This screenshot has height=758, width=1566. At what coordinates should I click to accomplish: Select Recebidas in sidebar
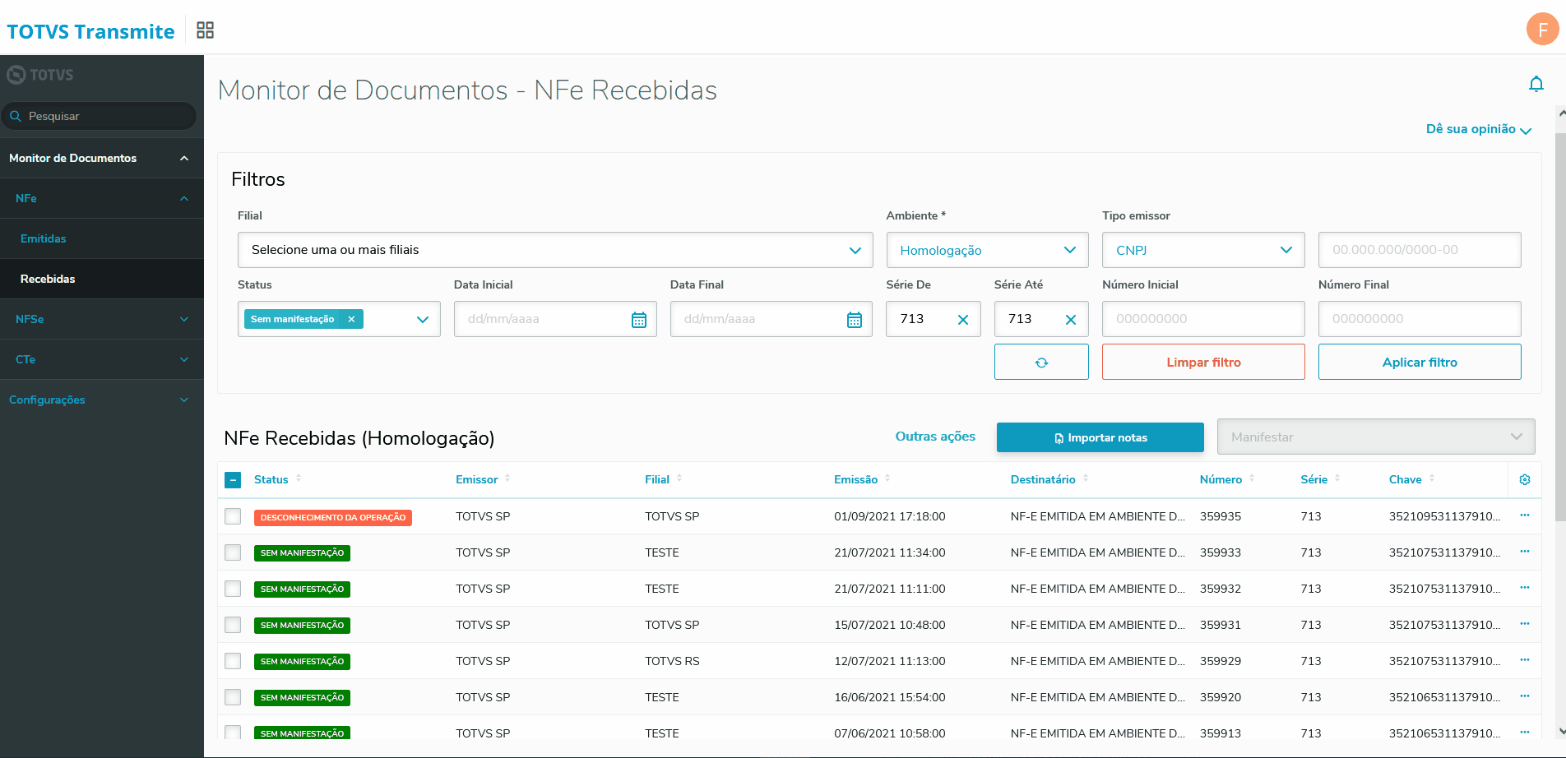click(x=102, y=279)
